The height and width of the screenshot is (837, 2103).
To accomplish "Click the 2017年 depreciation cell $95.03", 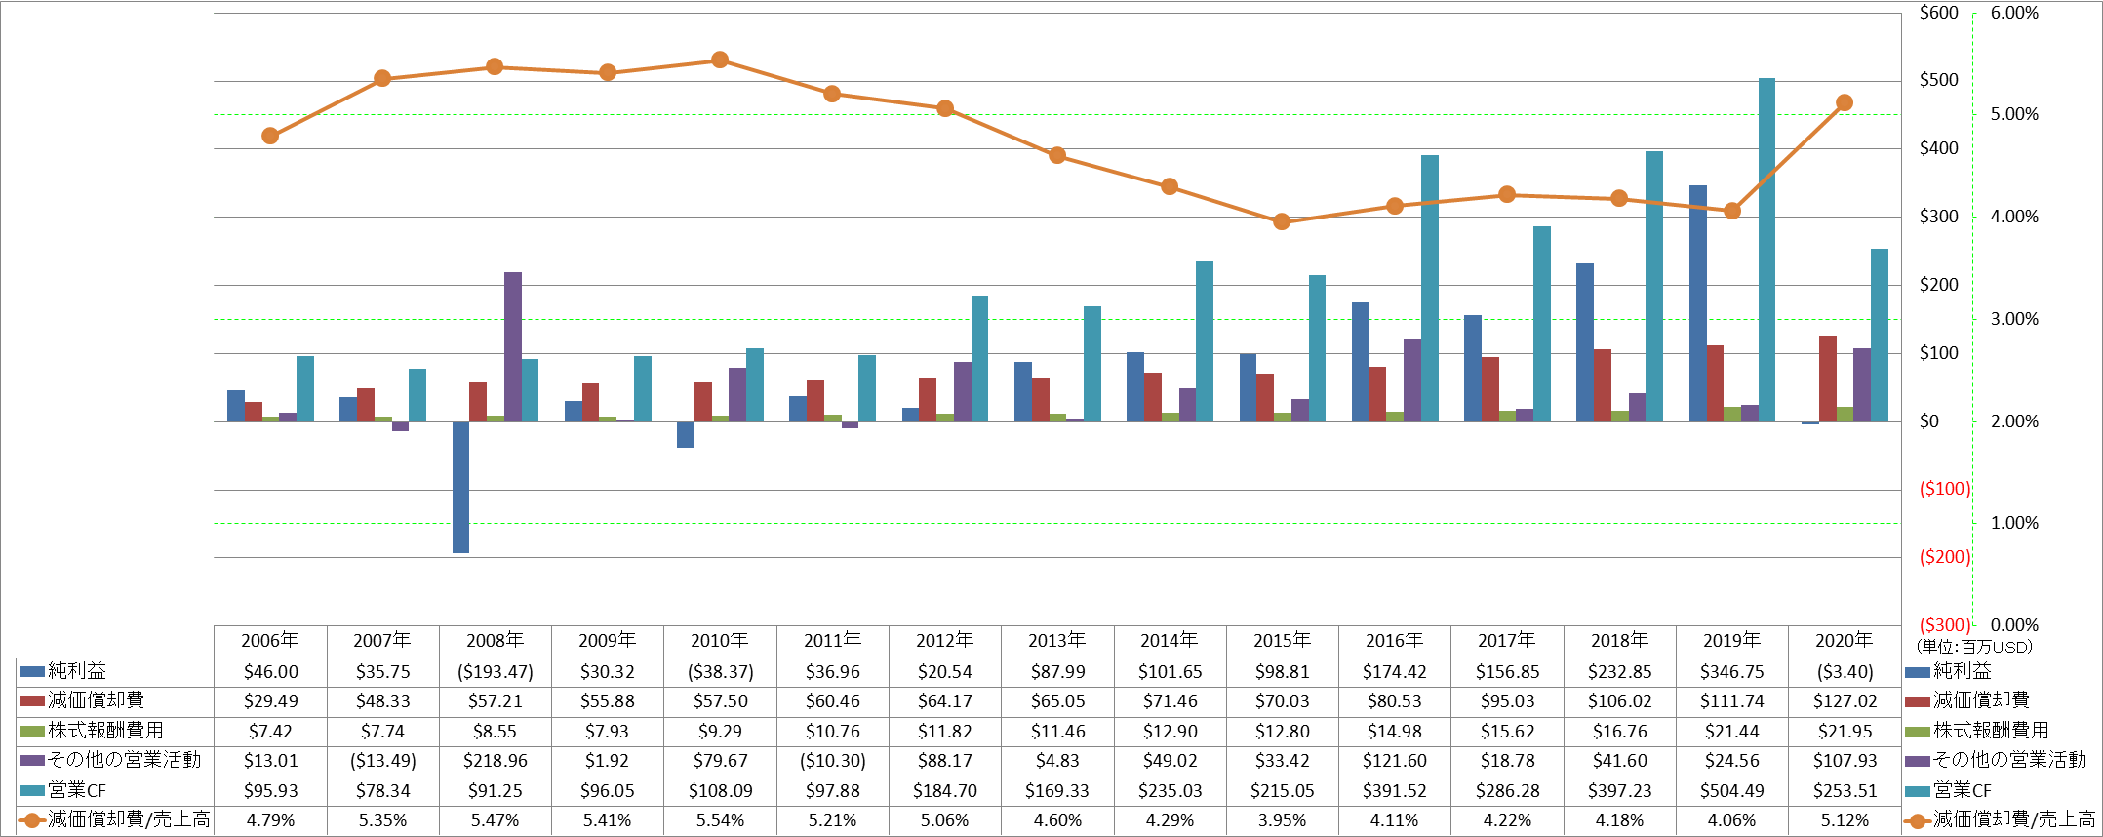I will click(1507, 701).
